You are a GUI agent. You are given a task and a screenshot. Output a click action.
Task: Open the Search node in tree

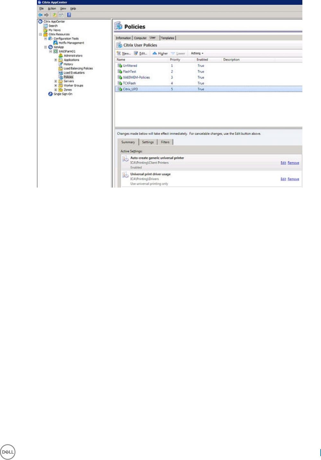(53, 26)
